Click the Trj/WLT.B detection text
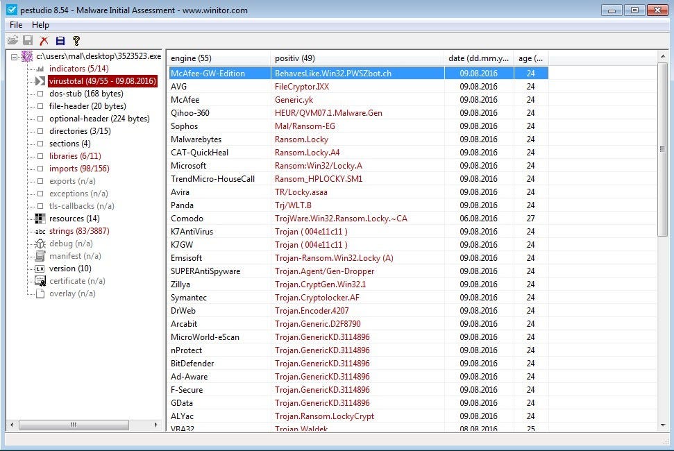The image size is (674, 451). (x=293, y=205)
